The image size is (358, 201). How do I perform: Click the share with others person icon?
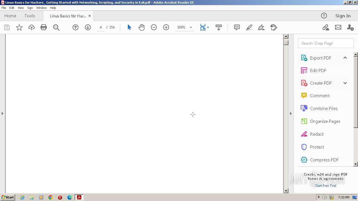[x=350, y=27]
